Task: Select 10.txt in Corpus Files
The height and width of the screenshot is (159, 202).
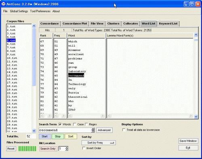Action: (x=12, y=58)
